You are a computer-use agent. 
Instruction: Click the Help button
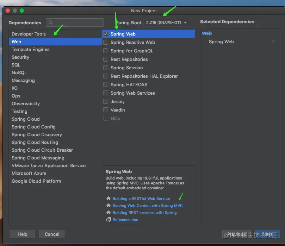pyautogui.click(x=22, y=234)
